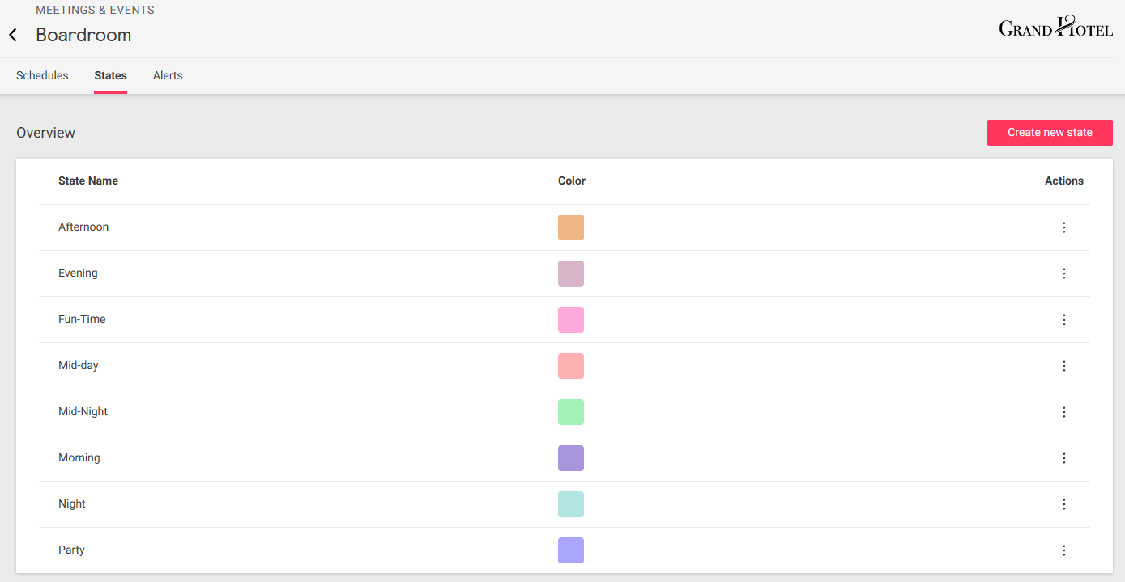Click the Create new state button

click(x=1050, y=133)
